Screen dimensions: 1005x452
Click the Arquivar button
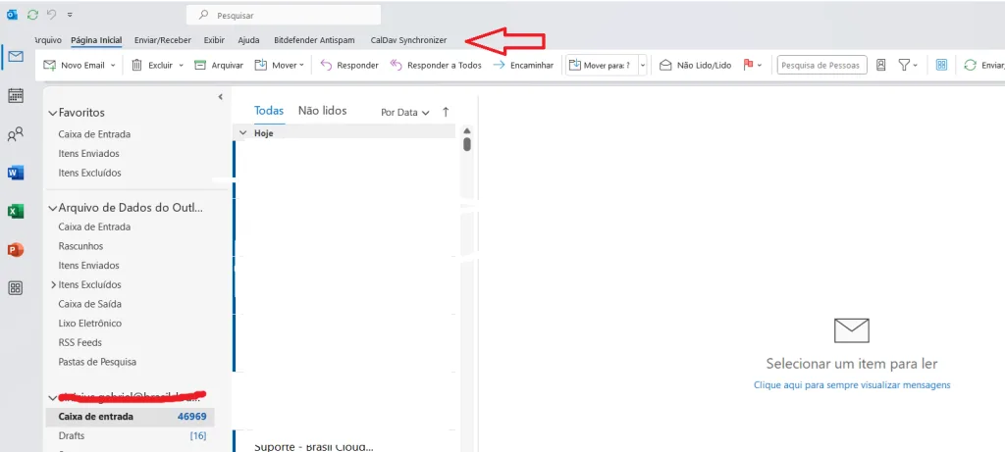coord(219,65)
